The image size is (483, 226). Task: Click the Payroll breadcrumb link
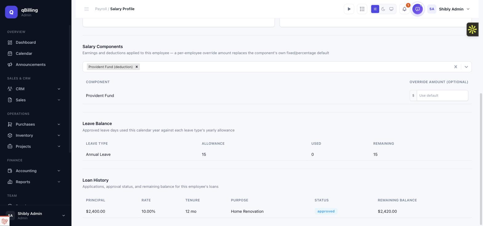coord(101,9)
